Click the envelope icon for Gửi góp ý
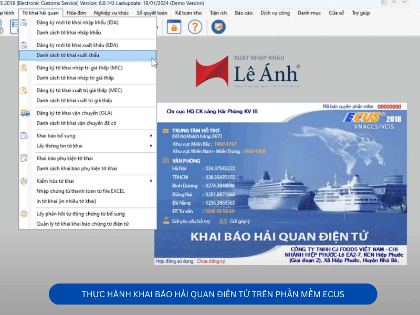The height and width of the screenshot is (315, 420). (x=223, y=222)
